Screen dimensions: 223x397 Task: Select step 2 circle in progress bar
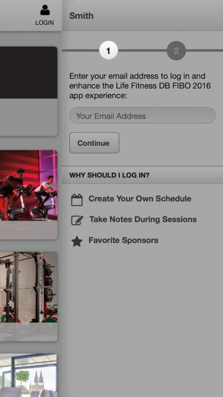click(176, 51)
